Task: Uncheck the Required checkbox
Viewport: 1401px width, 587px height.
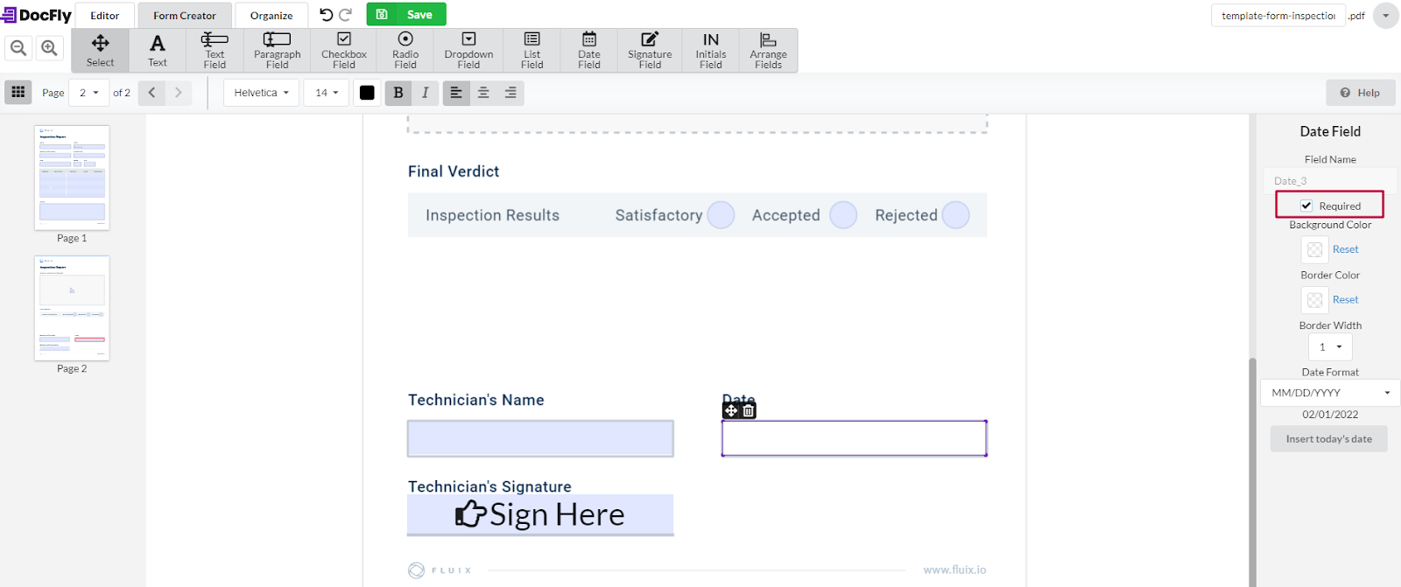Action: click(1306, 206)
